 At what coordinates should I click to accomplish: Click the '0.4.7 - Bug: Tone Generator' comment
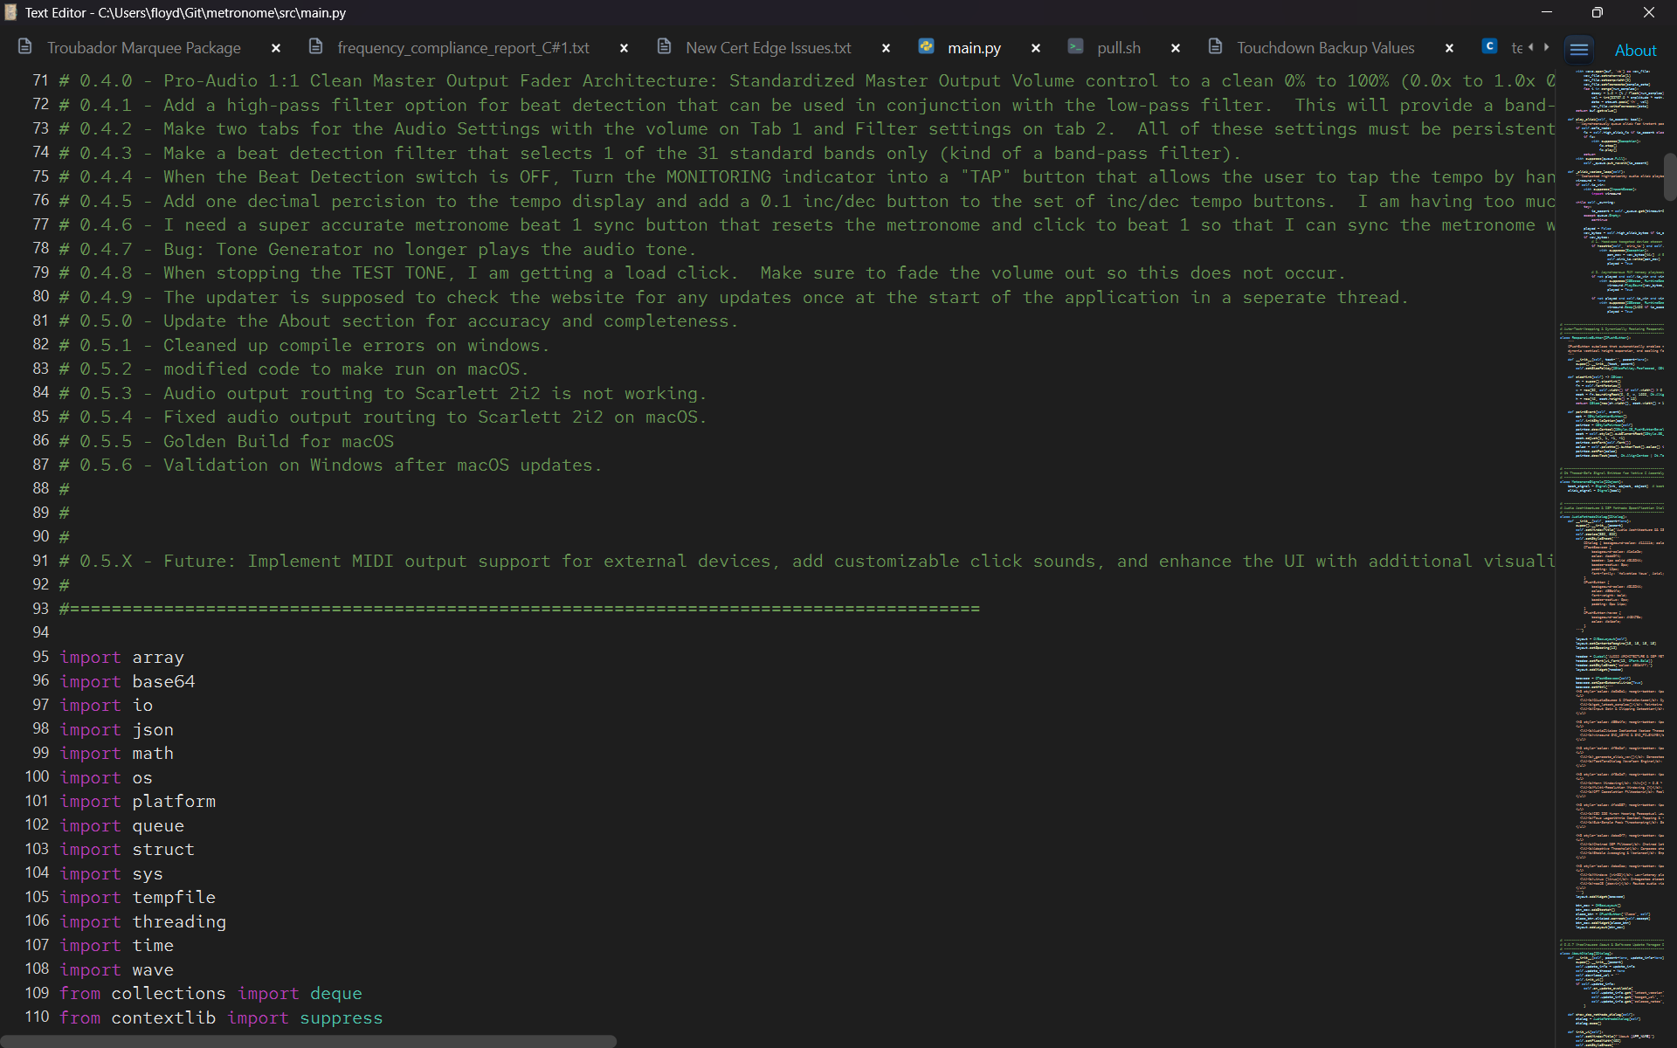[x=377, y=249]
